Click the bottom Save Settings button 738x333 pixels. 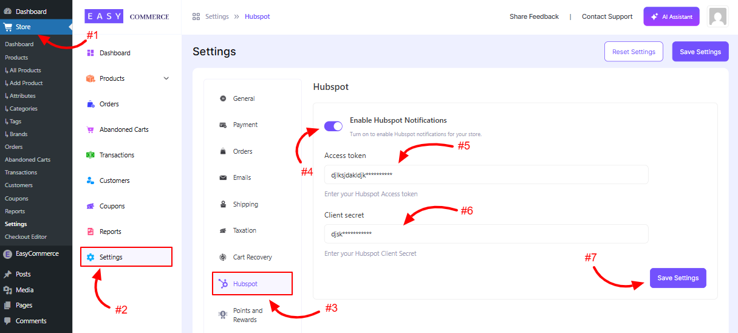click(x=678, y=278)
